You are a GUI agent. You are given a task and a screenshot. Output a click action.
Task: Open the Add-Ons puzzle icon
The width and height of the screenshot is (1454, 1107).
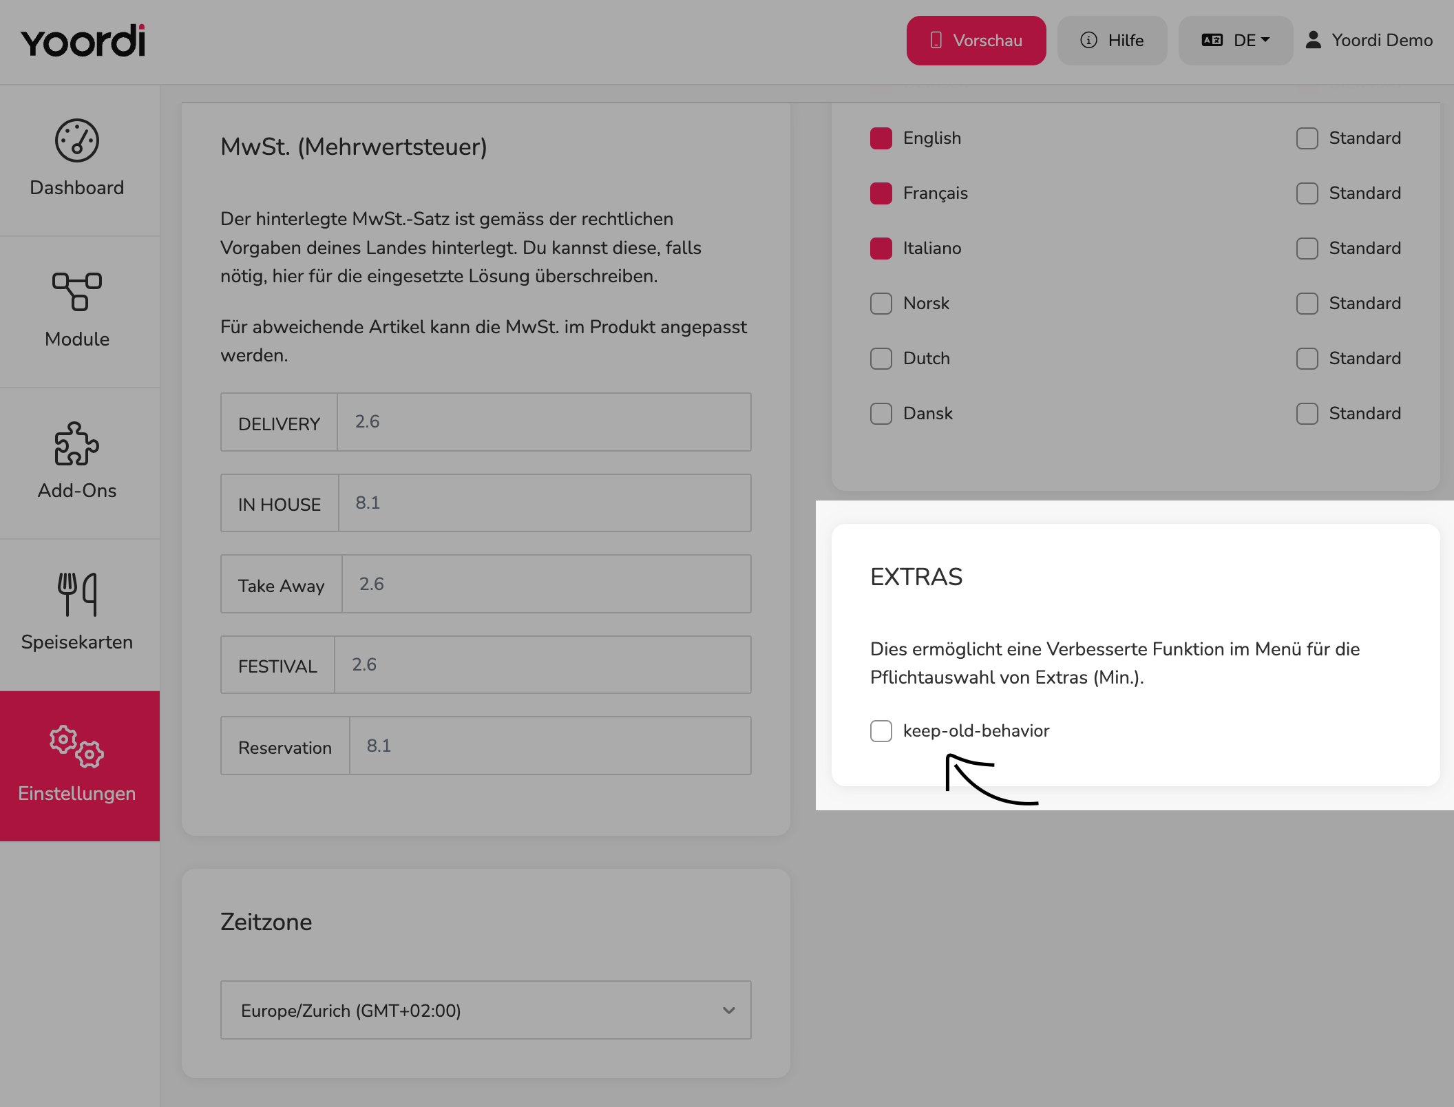77,443
